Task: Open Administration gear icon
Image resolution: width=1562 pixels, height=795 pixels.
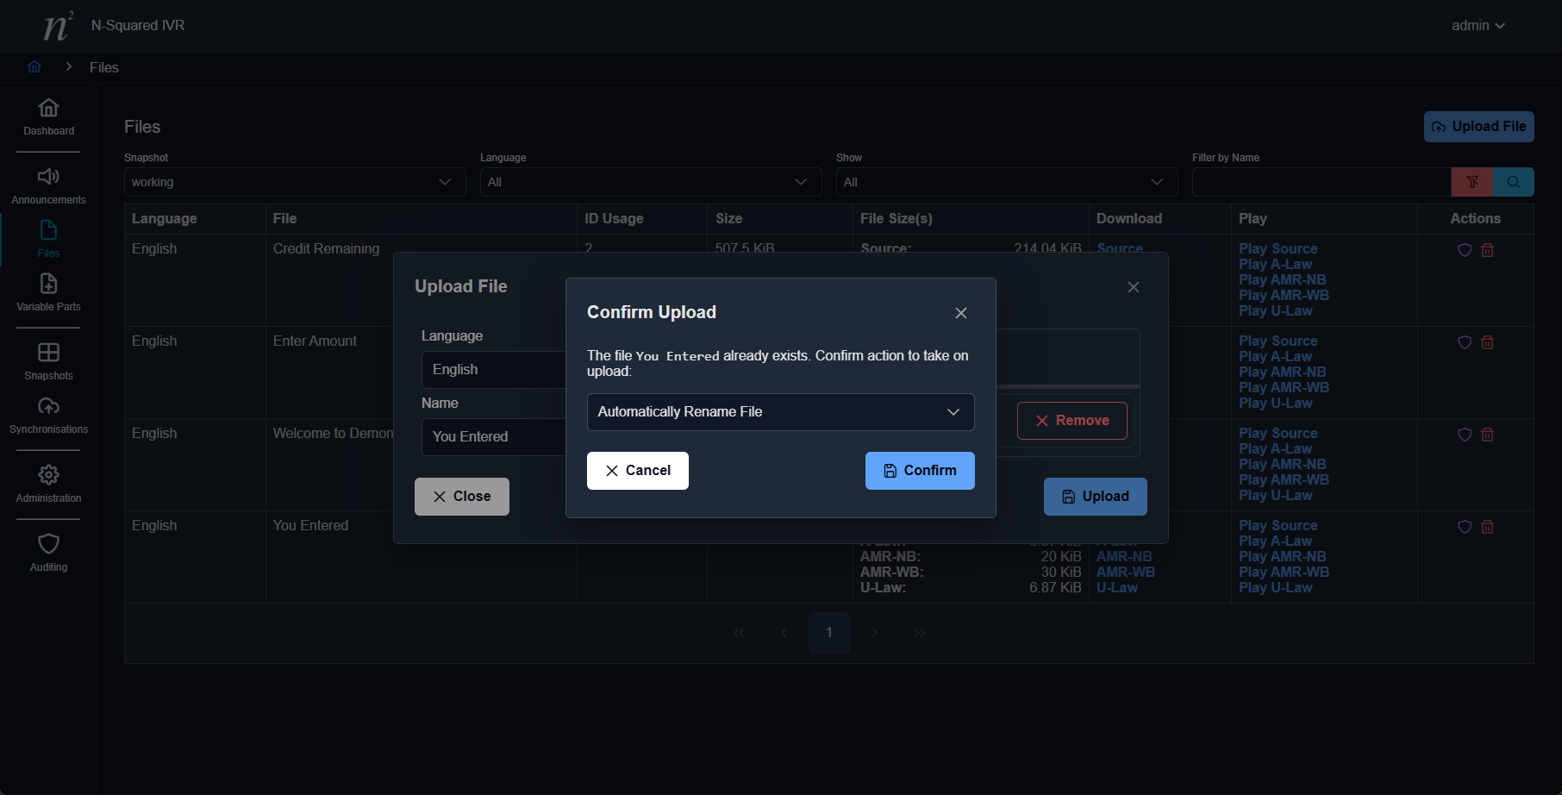Action: (48, 476)
